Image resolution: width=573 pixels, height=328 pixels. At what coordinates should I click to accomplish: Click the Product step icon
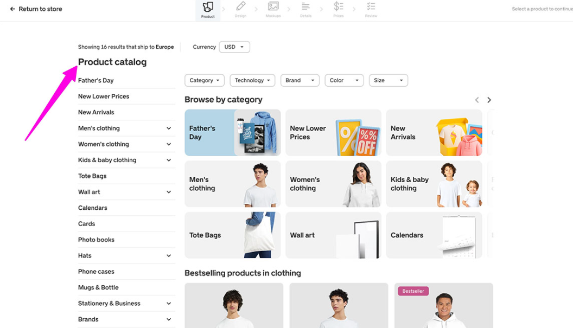tap(208, 8)
